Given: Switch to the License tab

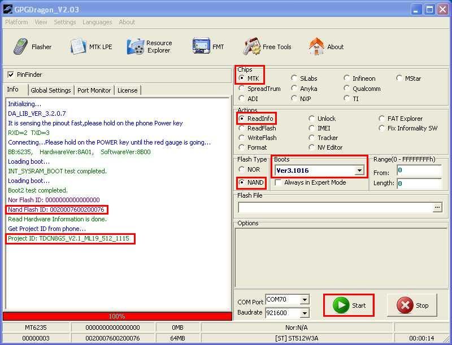Looking at the screenshot, I should click(x=128, y=90).
